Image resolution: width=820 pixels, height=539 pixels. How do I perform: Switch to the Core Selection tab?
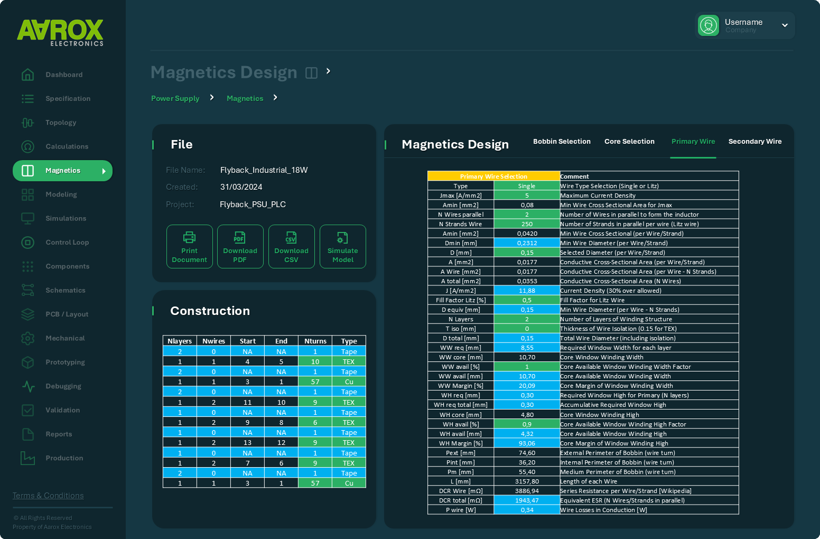629,141
